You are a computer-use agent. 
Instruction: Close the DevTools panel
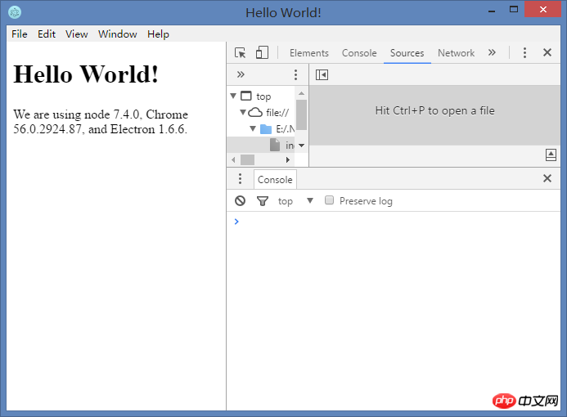pyautogui.click(x=547, y=52)
